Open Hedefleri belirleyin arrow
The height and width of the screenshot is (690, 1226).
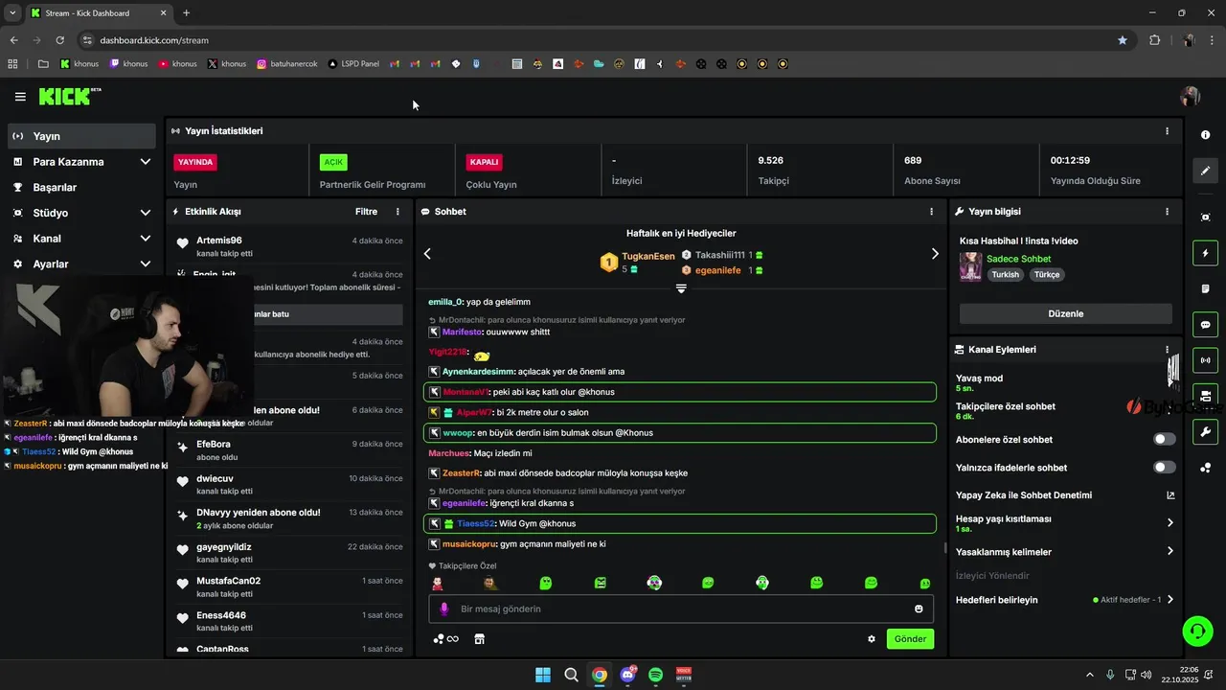pos(1169,600)
